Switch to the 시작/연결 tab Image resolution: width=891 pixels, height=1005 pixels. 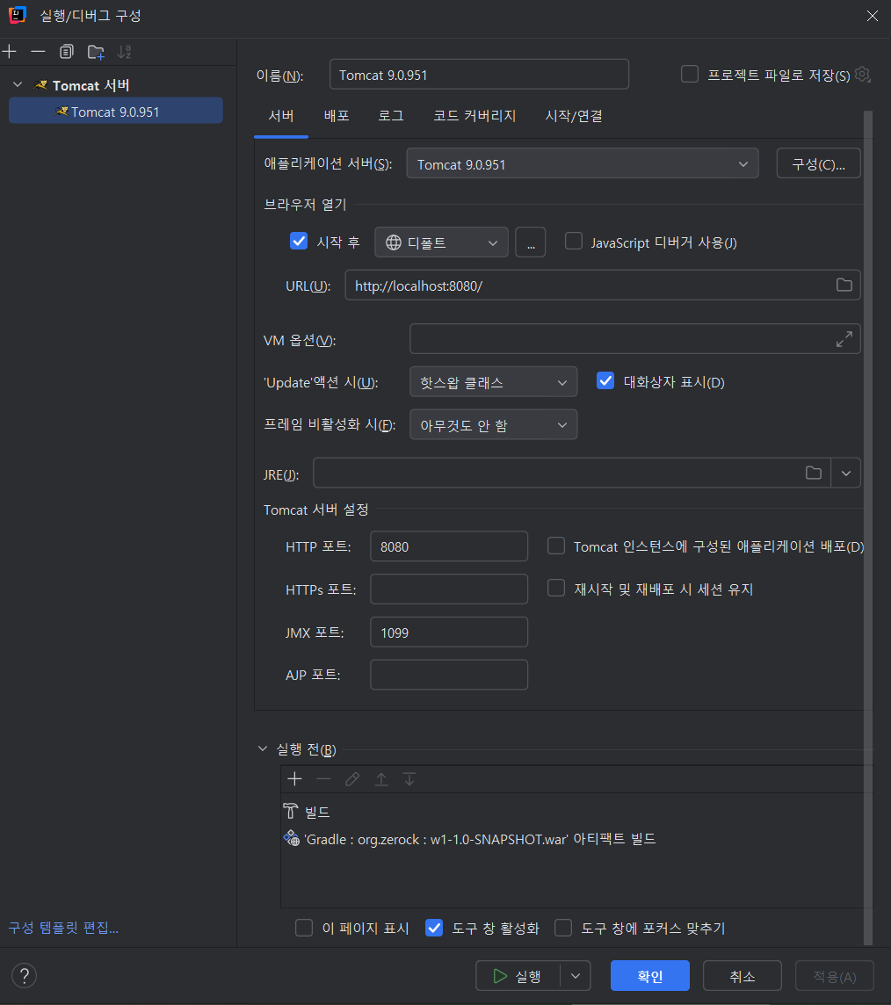(x=574, y=116)
